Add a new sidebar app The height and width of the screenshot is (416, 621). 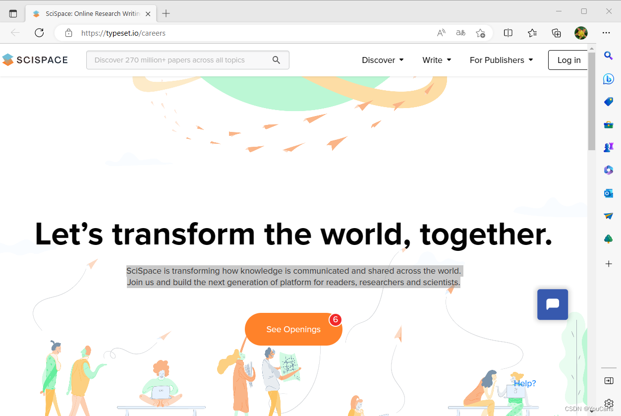(609, 264)
